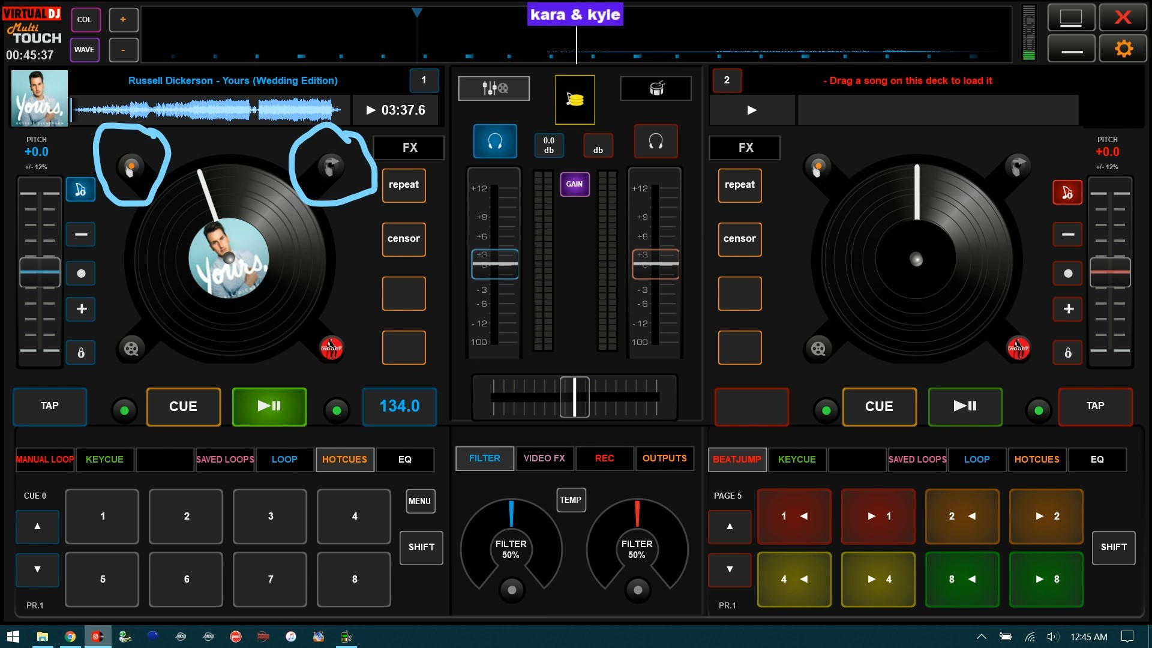Image resolution: width=1152 pixels, height=648 pixels.
Task: Open the center VIDEO FX tab
Action: [x=544, y=458]
